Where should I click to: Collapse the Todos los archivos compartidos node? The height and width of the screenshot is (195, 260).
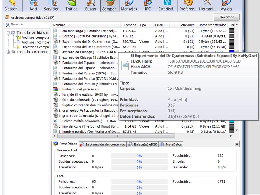(x=8, y=33)
